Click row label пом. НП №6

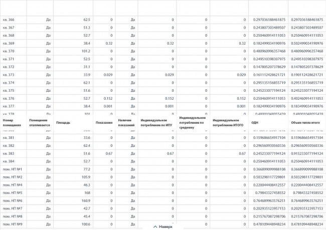(x=13, y=201)
